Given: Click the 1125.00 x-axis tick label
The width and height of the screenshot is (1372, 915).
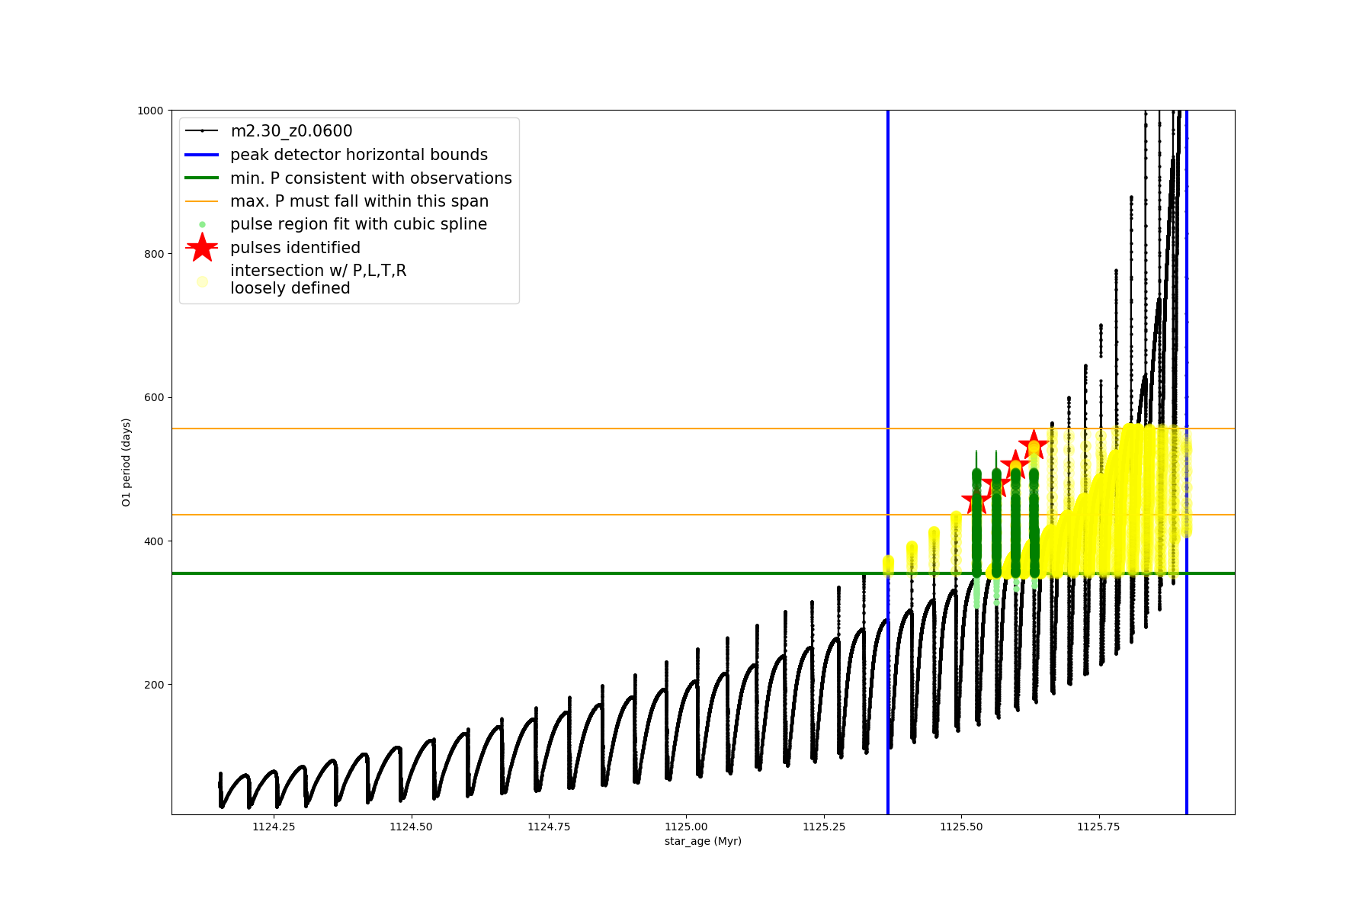Looking at the screenshot, I should 686,827.
